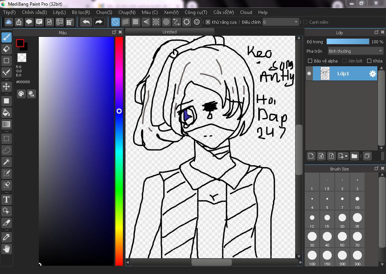Open the Lớp(L) menu
Screen dimensions: 386x274
(x=59, y=12)
